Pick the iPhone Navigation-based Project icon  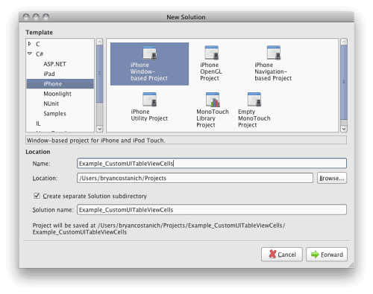click(x=274, y=53)
